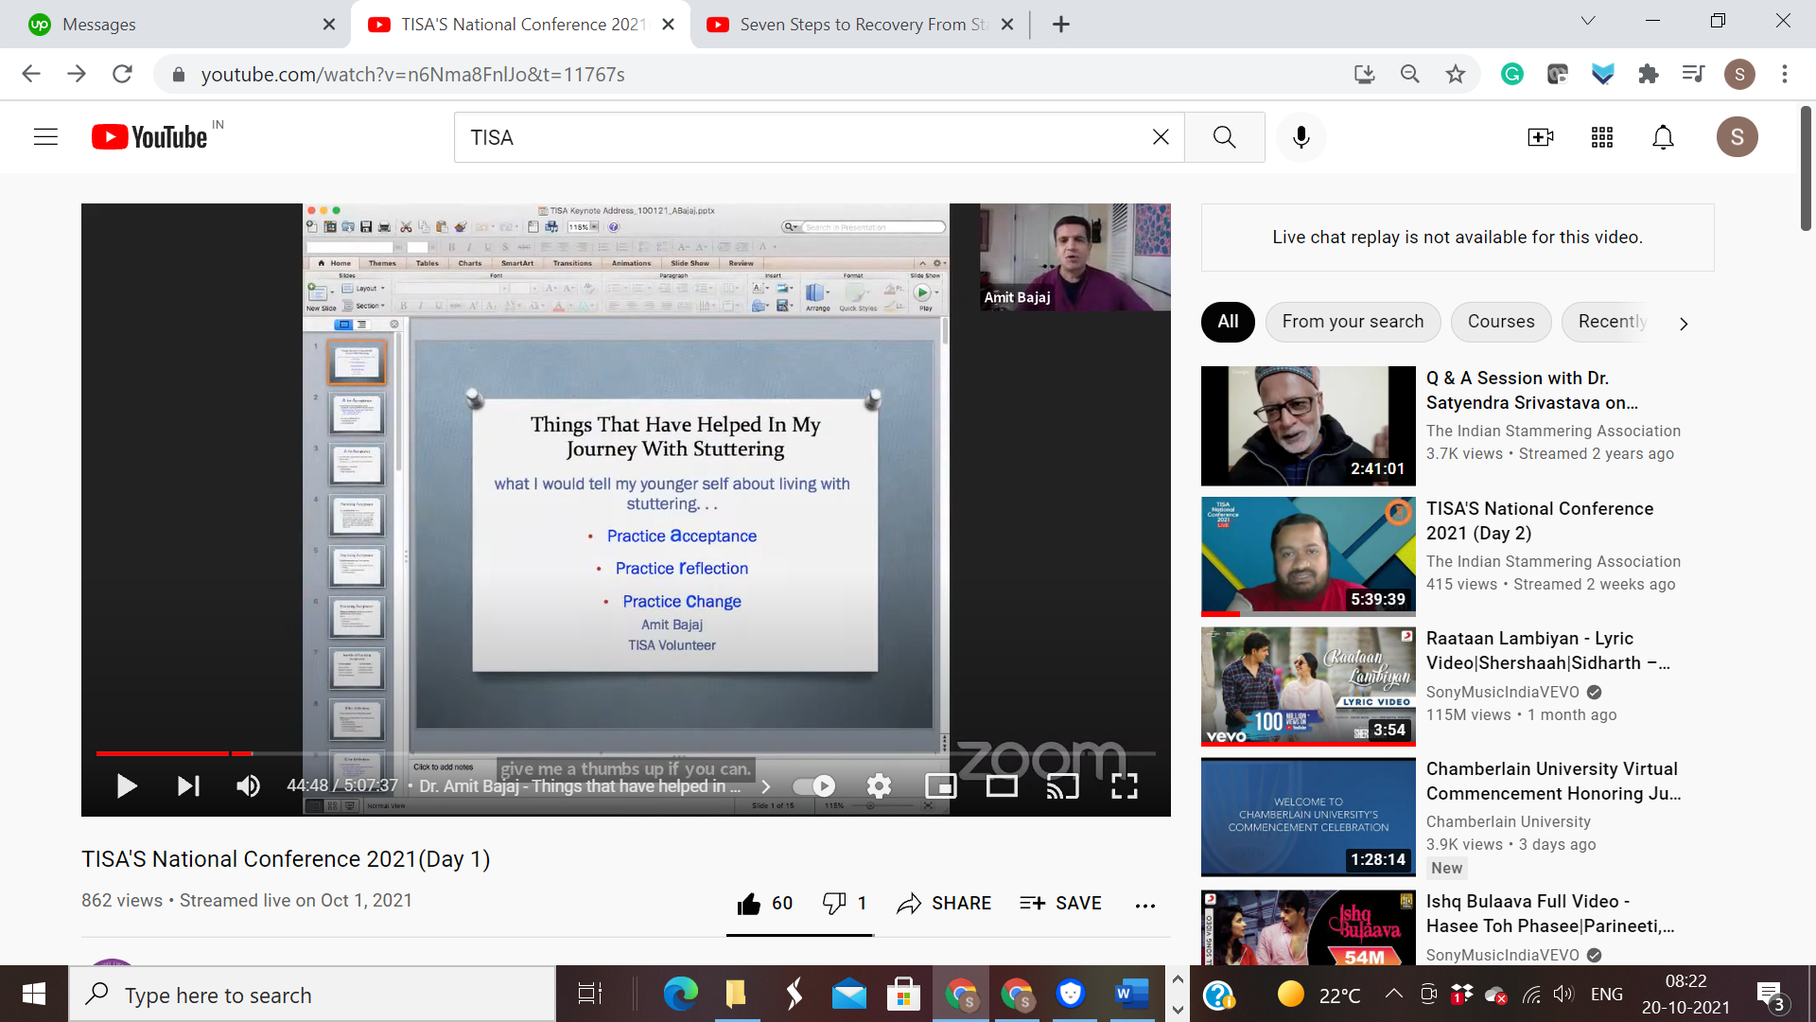Viewport: 1816px width, 1022px height.
Task: Save the video to a playlist
Action: pyautogui.click(x=1060, y=904)
